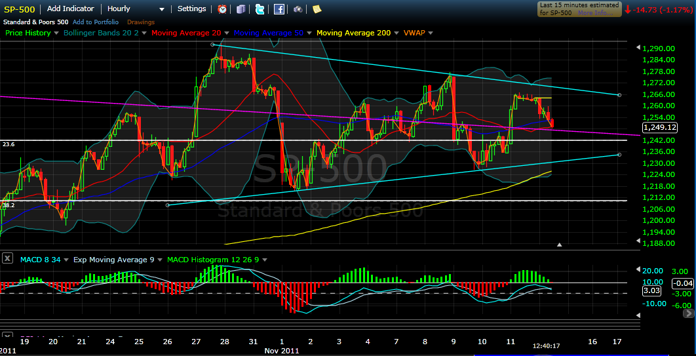
Task: Click red down arrow next to -14.73
Action: [x=628, y=9]
